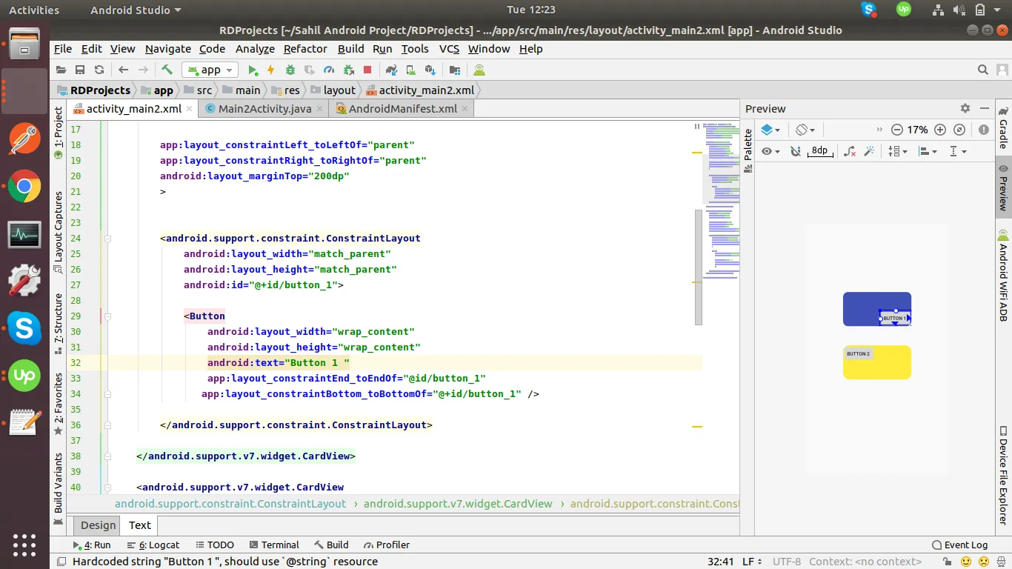Viewport: 1012px width, 569px height.
Task: Click Clear All Constraints icon in Preview
Action: 850,151
